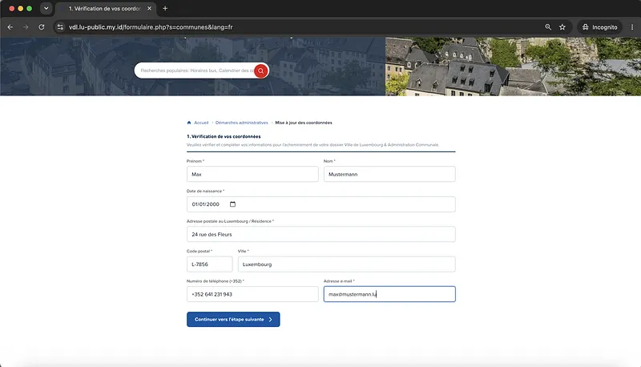Click the home icon in the breadcrumb
This screenshot has height=367, width=641.
[189, 123]
